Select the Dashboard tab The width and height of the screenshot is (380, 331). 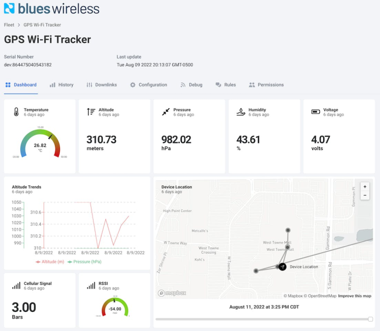point(21,84)
